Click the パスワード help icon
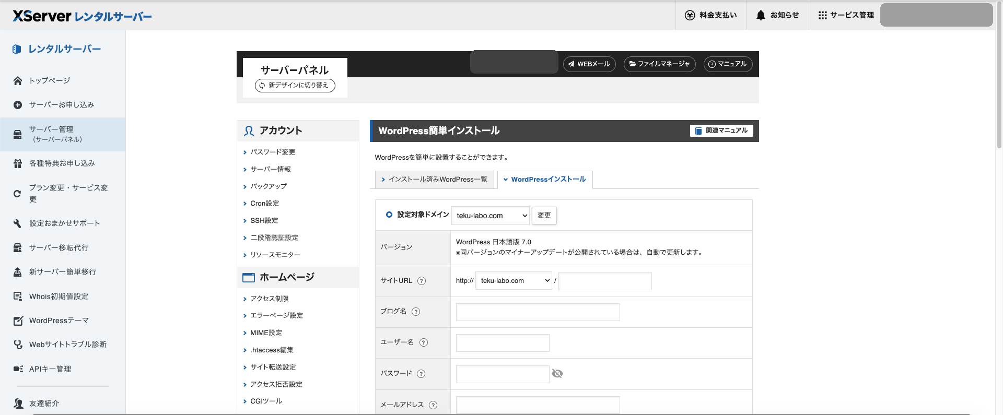This screenshot has width=1003, height=415. [421, 374]
